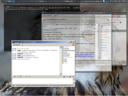Click bird icon beside .org buddy entry

121,22
